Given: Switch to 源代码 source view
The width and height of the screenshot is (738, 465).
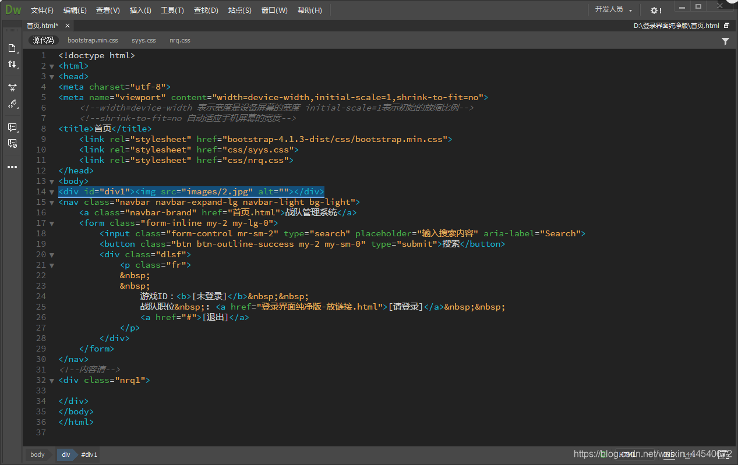Looking at the screenshot, I should [43, 40].
